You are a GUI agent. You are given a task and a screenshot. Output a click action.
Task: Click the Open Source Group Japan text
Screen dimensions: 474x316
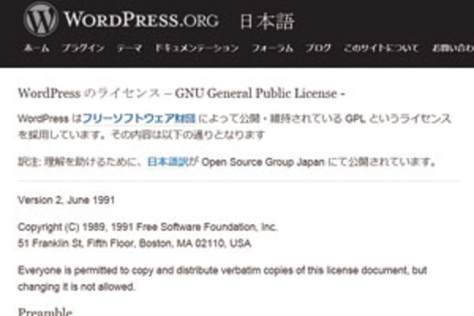(263, 162)
